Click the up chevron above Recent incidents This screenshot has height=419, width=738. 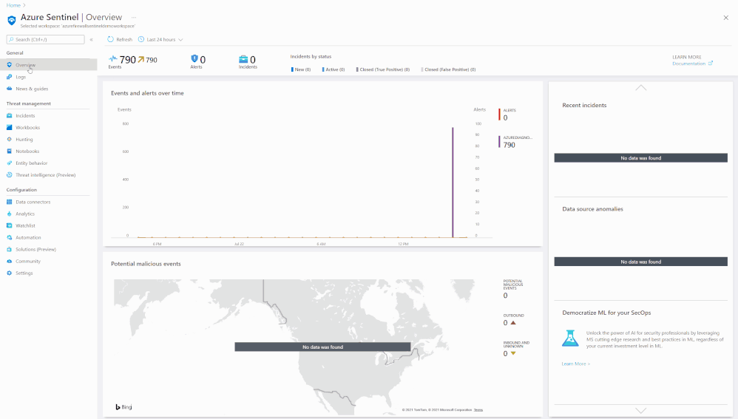640,88
